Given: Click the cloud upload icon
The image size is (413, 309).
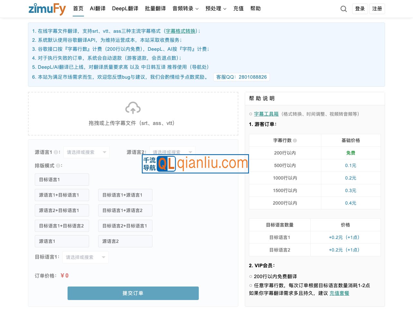Looking at the screenshot, I should click(x=133, y=108).
